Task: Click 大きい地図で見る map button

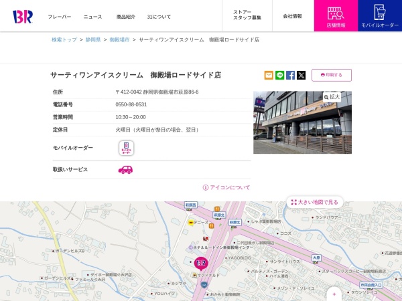Action: click(x=315, y=202)
